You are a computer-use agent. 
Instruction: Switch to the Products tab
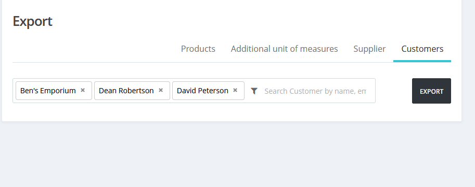tap(198, 49)
